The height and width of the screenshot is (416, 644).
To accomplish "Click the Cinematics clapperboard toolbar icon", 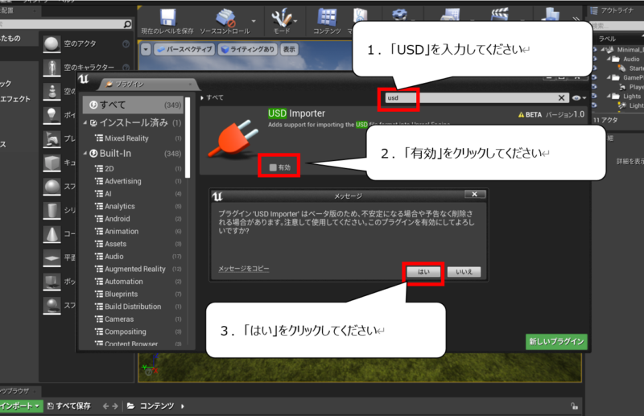I will click(499, 14).
